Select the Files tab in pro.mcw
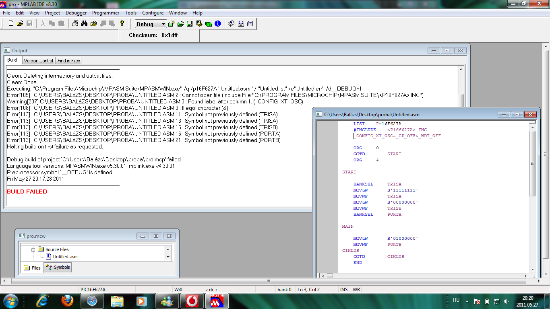Image resolution: width=550 pixels, height=309 pixels. click(32, 268)
